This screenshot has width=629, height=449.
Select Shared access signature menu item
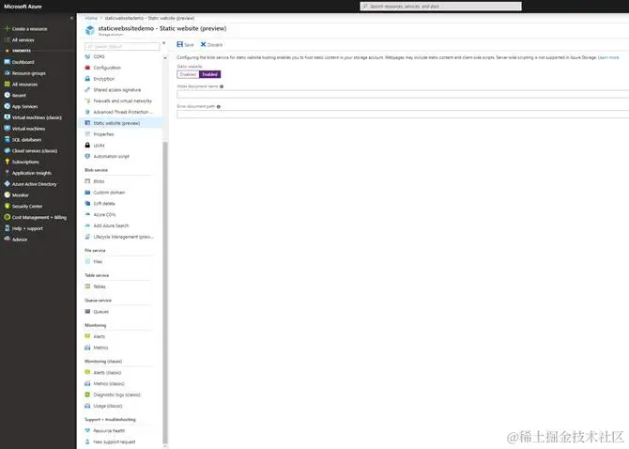(119, 90)
